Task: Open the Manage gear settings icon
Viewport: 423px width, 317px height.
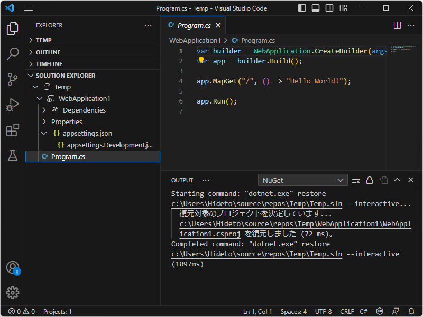Action: click(x=13, y=293)
